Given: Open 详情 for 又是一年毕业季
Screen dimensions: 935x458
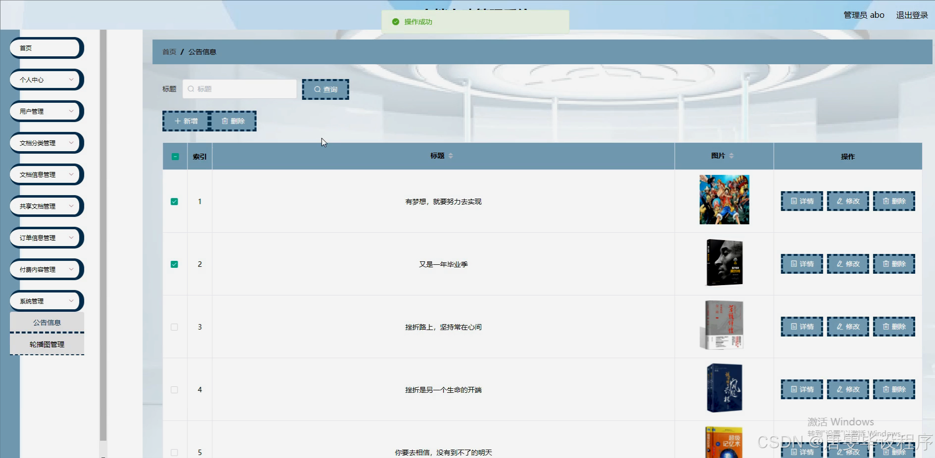Looking at the screenshot, I should (x=802, y=264).
